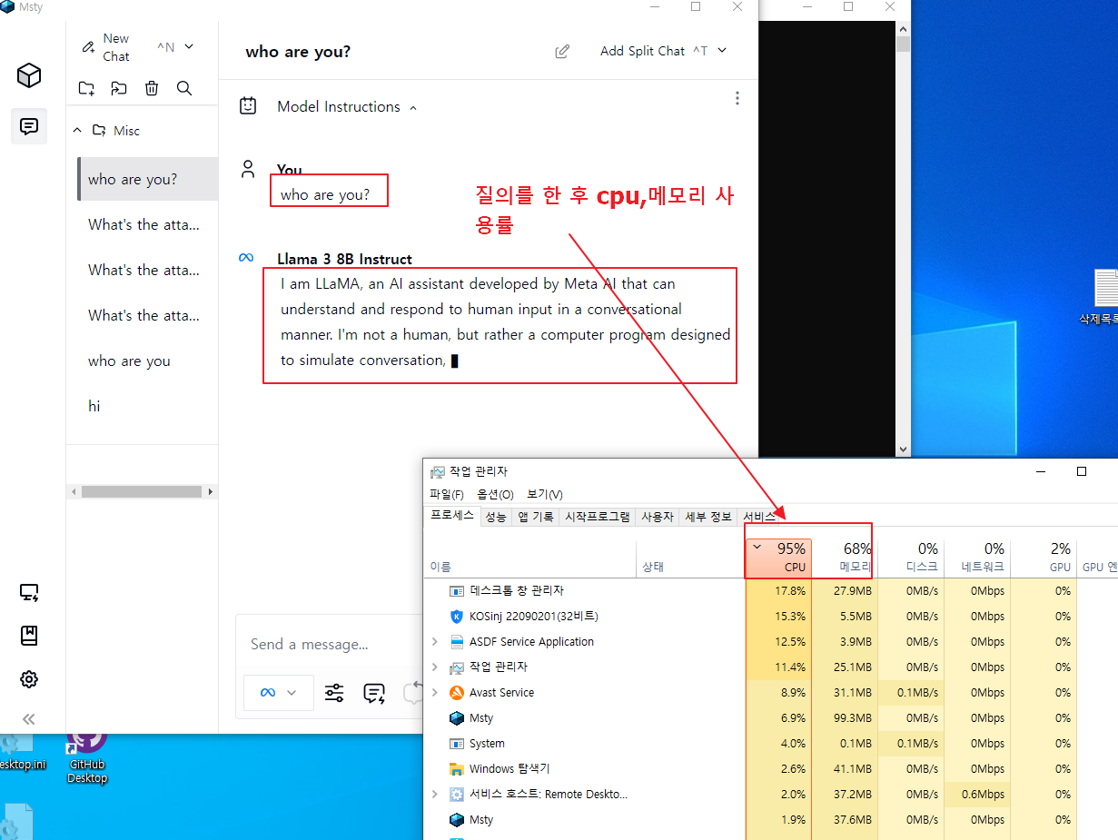Click the Add Split Chat button
The height and width of the screenshot is (840, 1118).
click(x=642, y=51)
